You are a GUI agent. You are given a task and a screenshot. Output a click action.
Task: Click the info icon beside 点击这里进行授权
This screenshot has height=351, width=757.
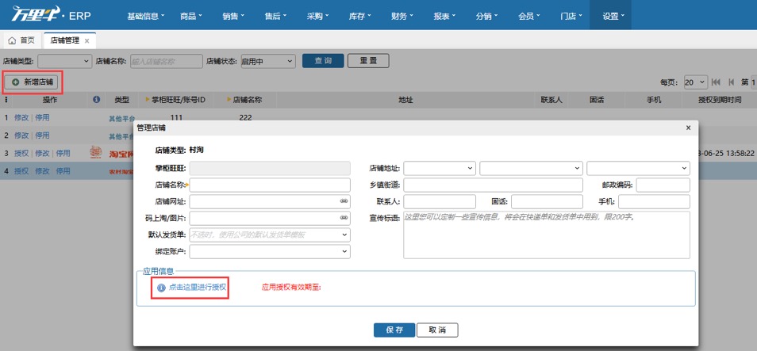(x=161, y=288)
